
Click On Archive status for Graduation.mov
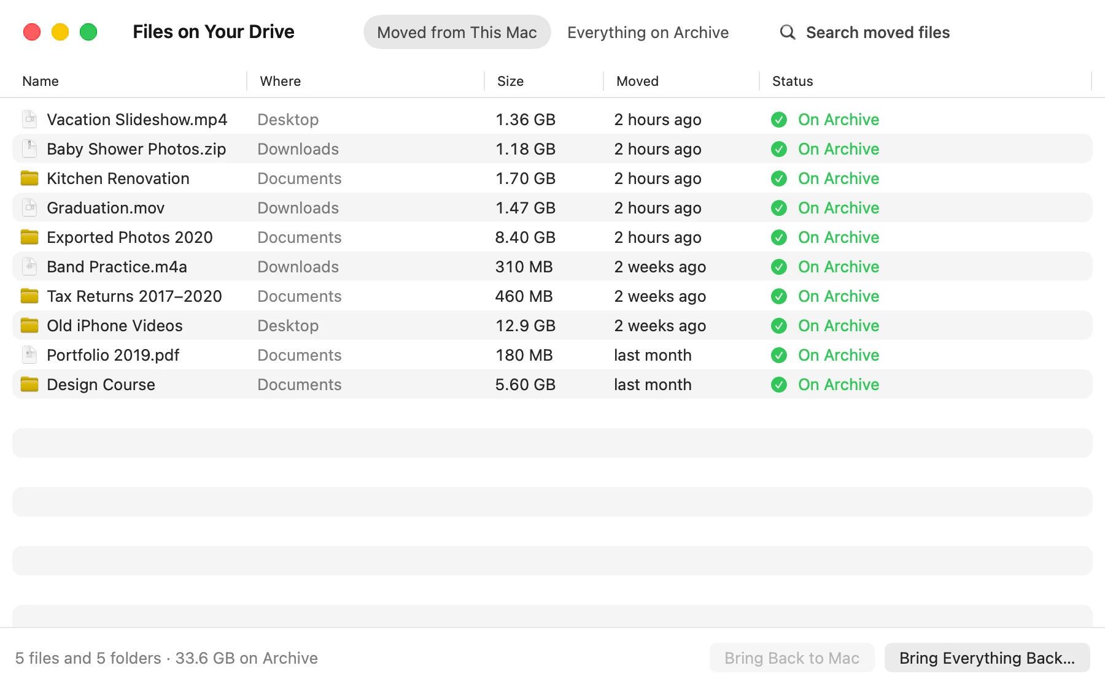click(x=839, y=208)
